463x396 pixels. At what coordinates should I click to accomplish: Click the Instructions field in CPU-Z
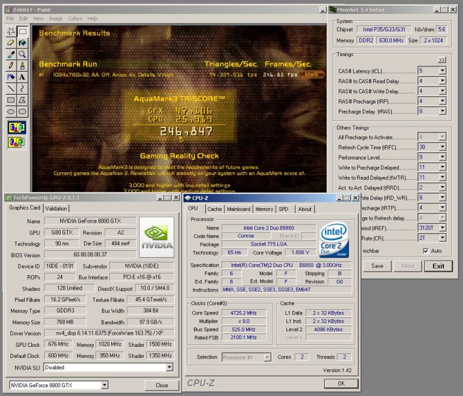tap(286, 290)
